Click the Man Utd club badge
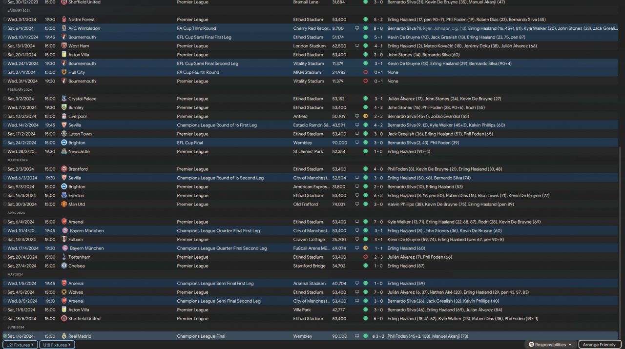The image size is (625, 349). click(64, 204)
